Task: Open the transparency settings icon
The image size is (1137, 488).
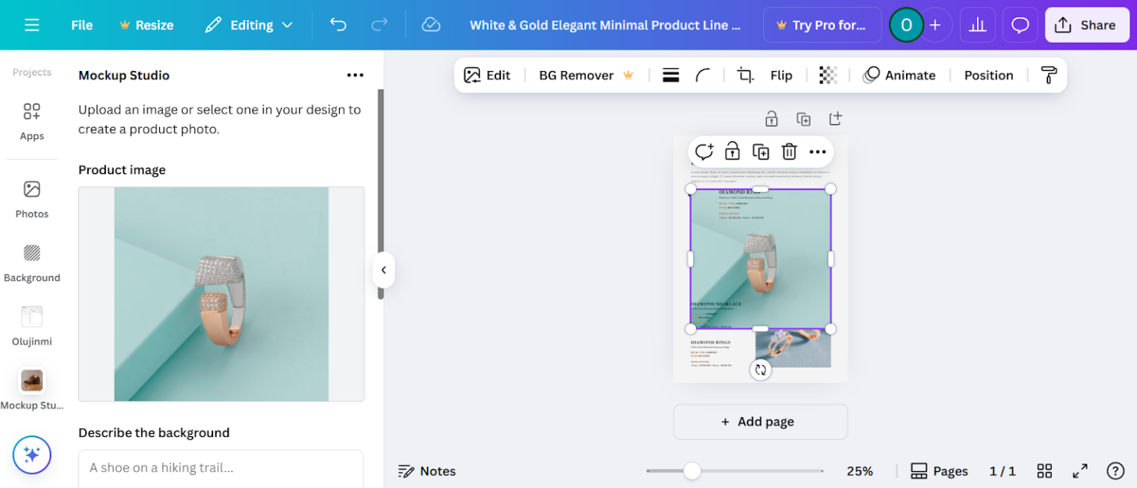Action: (828, 75)
